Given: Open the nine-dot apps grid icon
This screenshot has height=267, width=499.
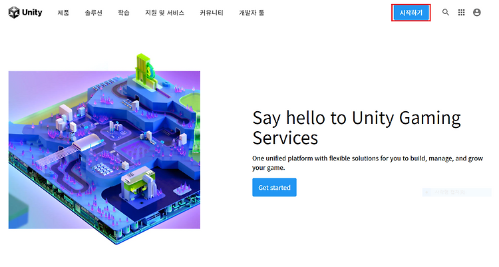Looking at the screenshot, I should 461,13.
